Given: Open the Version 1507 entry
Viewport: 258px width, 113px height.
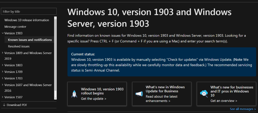Looking at the screenshot, I should [x=13, y=97].
